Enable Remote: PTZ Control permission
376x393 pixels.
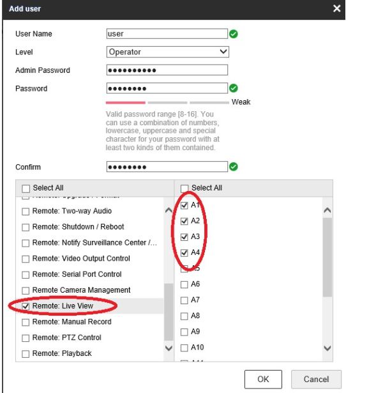pyautogui.click(x=26, y=338)
